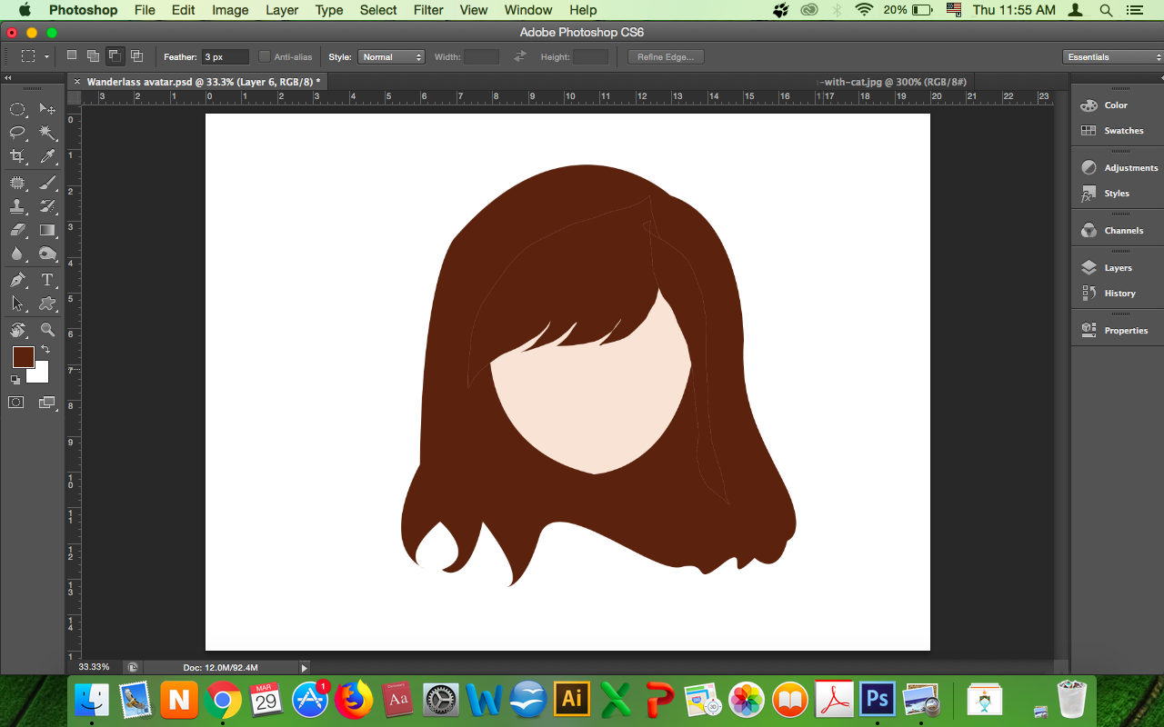The height and width of the screenshot is (727, 1164).
Task: Select the Elliptical Marquee tool
Action: coord(17,109)
